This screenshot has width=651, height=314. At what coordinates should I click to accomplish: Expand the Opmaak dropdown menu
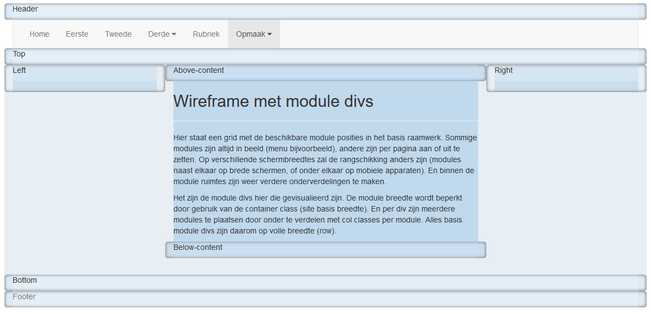(x=254, y=34)
